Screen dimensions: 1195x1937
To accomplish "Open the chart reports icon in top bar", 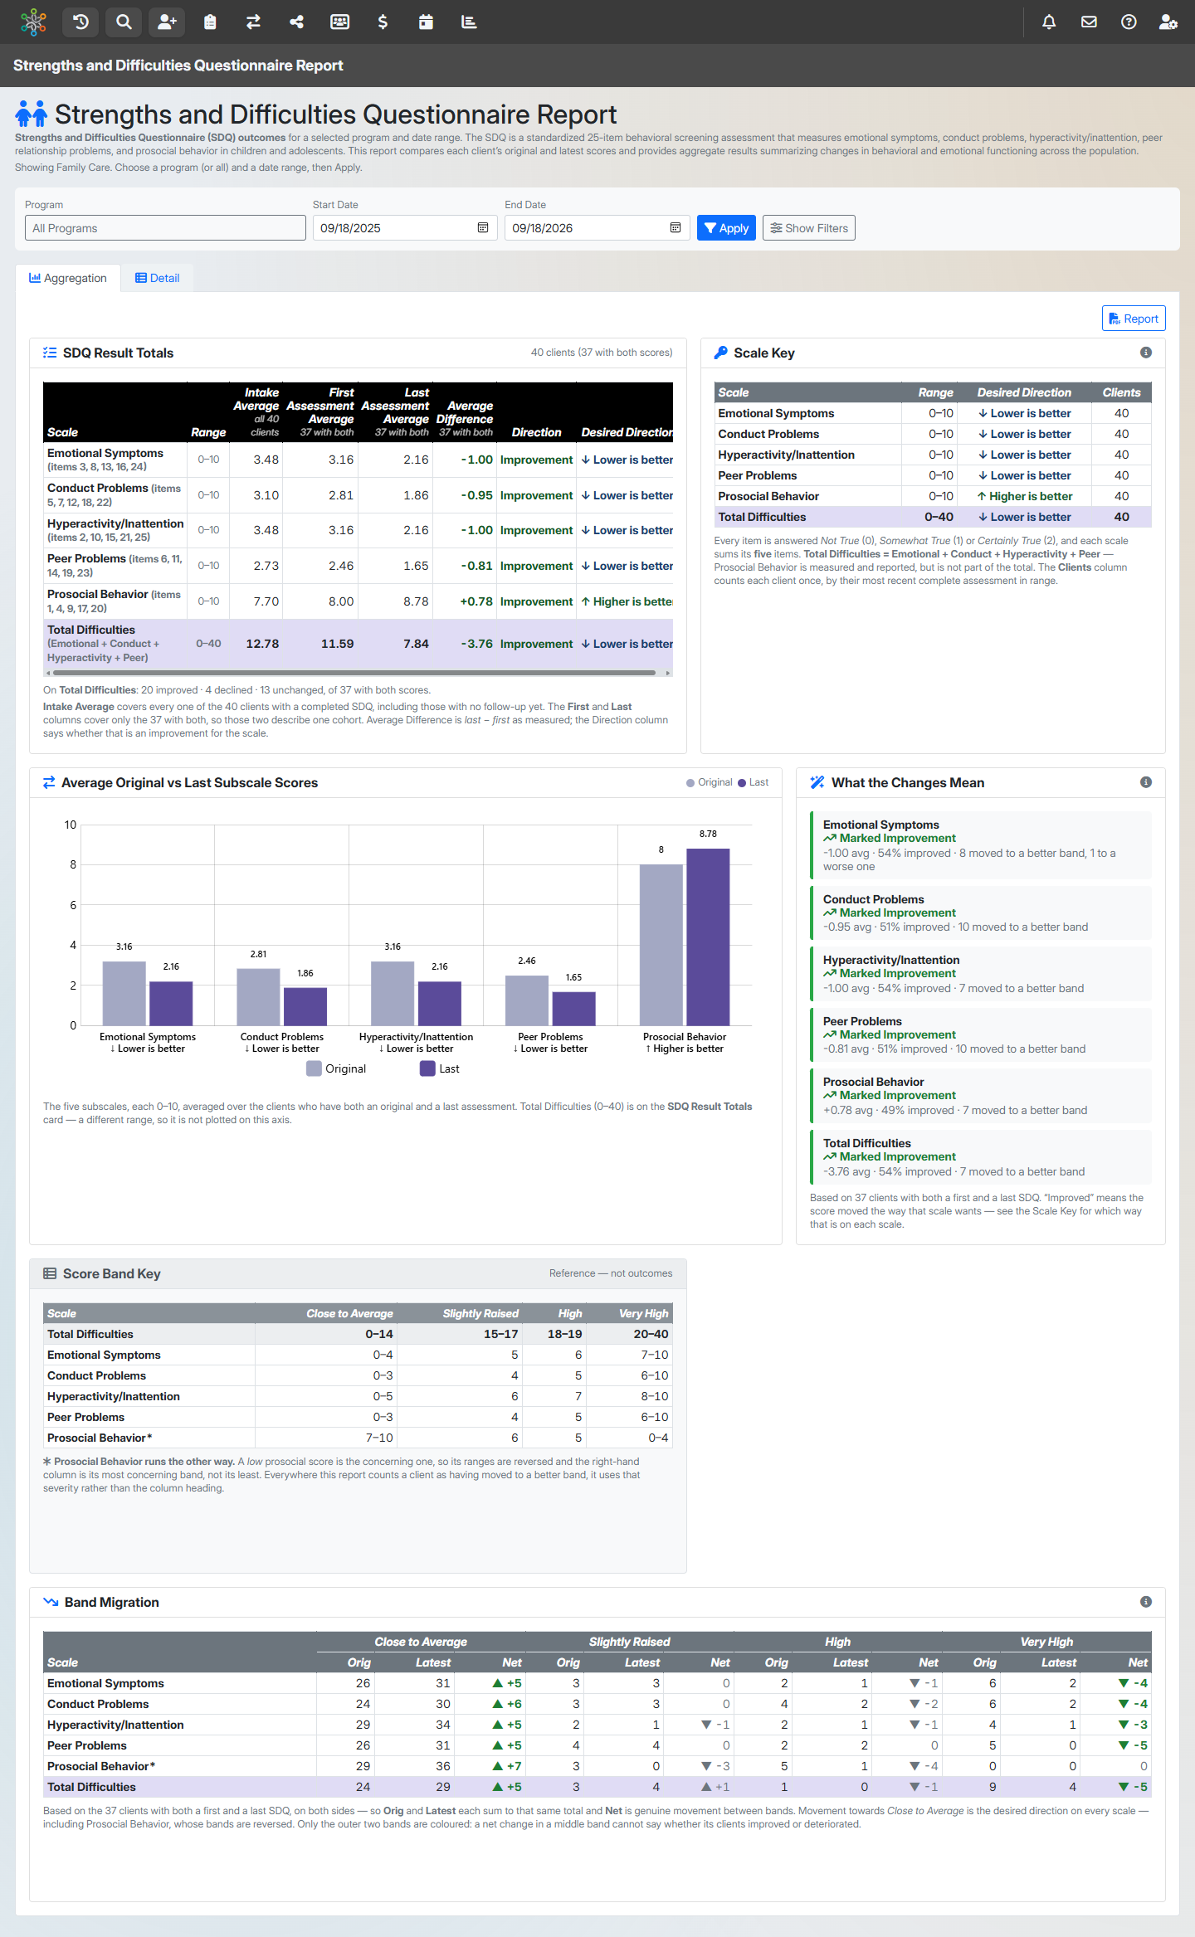I will pyautogui.click(x=469, y=22).
